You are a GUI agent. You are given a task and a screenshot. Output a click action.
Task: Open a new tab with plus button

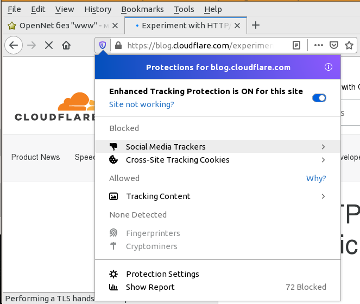pyautogui.click(x=256, y=25)
